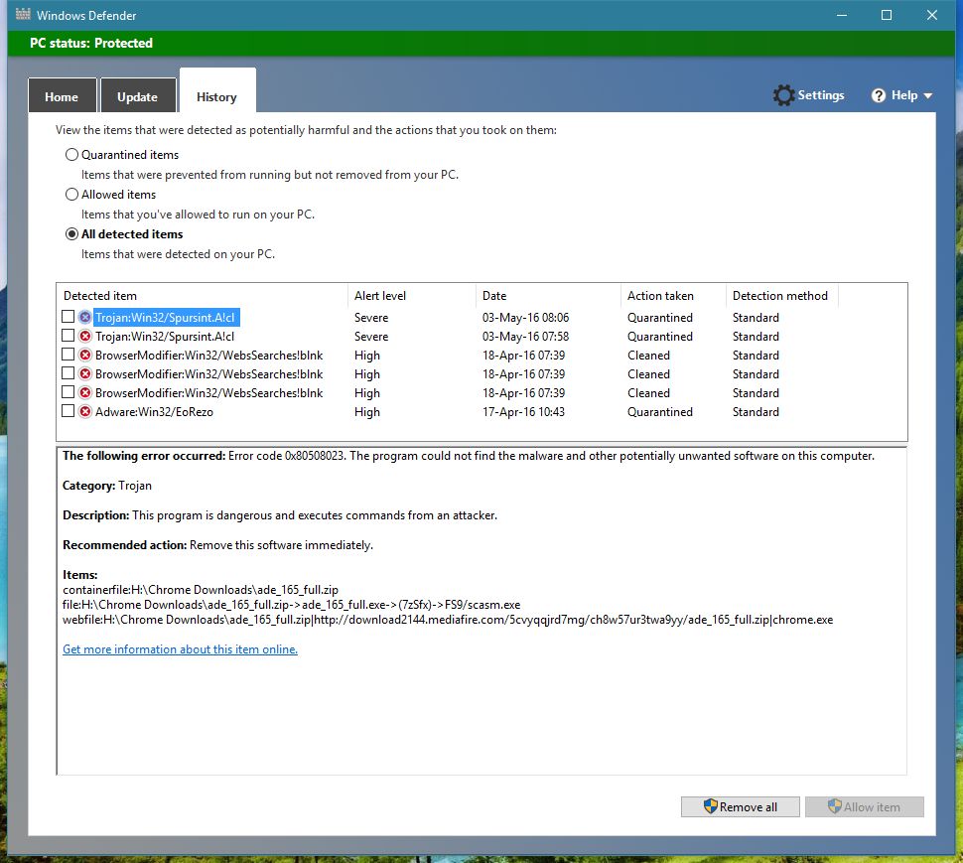Image resolution: width=963 pixels, height=863 pixels.
Task: Select the Trojan:Win32/Spursint.A!cl entry dated 07:58
Action: click(x=165, y=336)
